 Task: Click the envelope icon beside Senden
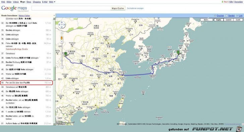click(227, 16)
